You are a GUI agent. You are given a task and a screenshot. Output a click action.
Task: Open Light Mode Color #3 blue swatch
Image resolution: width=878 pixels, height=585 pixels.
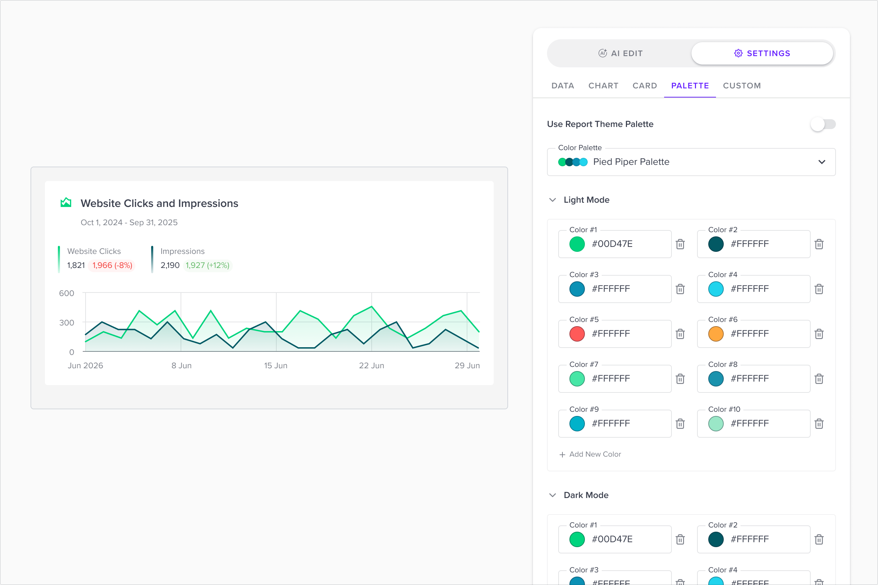577,289
